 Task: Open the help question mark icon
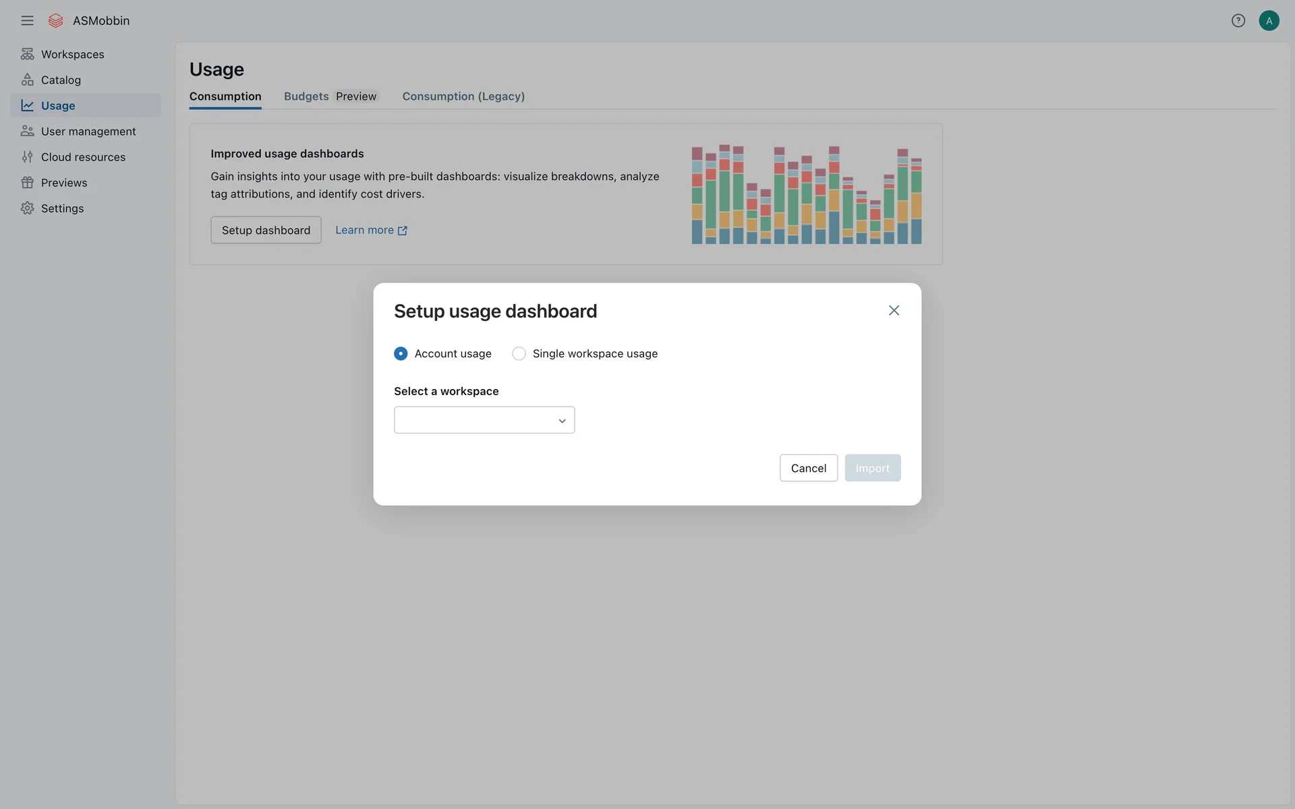(1238, 21)
